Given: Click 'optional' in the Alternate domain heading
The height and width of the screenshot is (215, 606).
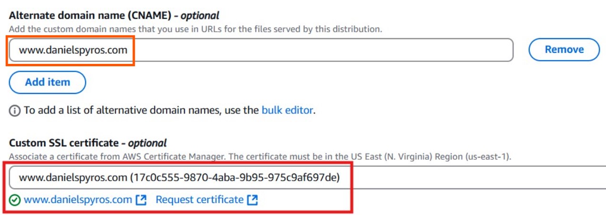Looking at the screenshot, I should point(200,16).
